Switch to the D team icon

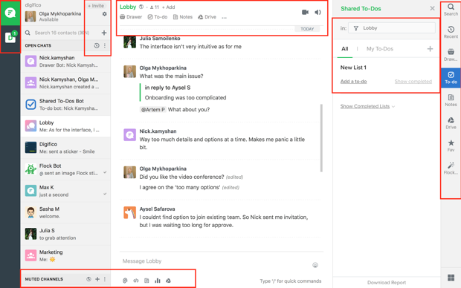10,38
